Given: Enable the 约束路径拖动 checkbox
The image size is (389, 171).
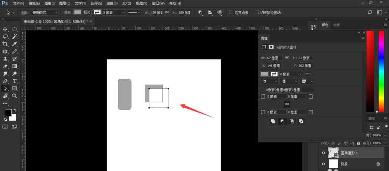Looking at the screenshot, I should [x=257, y=12].
